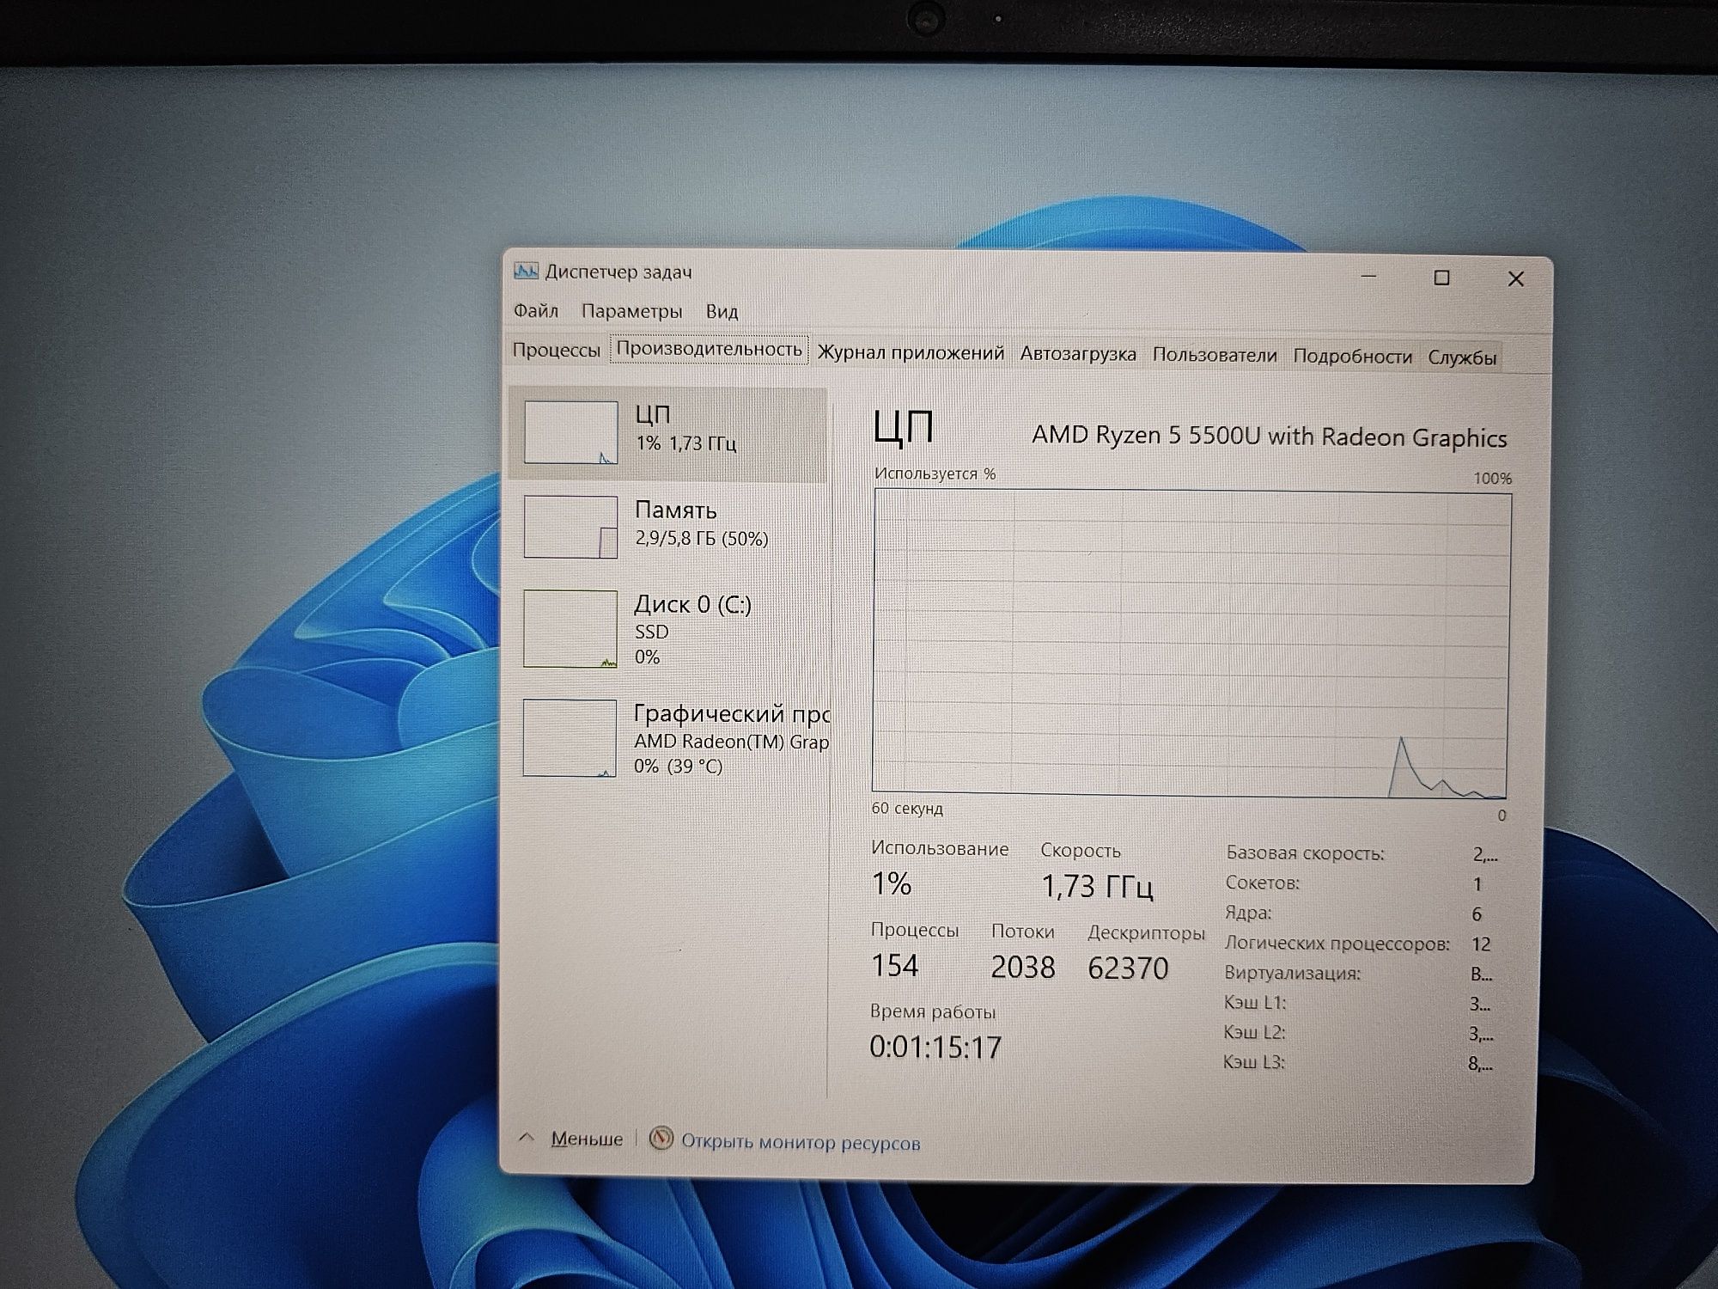Click the 1,73 ГГц speed value
1718x1289 pixels.
tap(1097, 886)
